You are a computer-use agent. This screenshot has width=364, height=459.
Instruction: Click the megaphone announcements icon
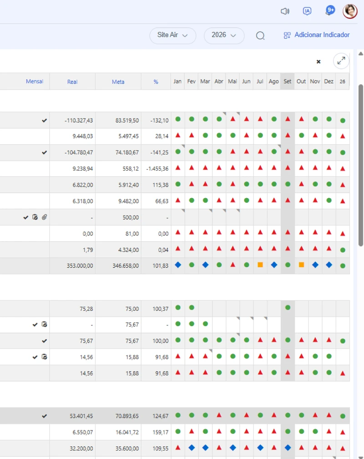(x=285, y=11)
